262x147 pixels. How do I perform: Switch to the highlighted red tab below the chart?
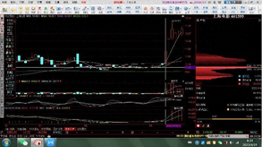pos(70,129)
